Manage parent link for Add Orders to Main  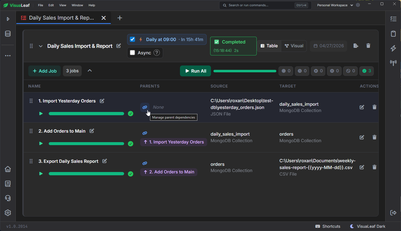click(x=145, y=133)
